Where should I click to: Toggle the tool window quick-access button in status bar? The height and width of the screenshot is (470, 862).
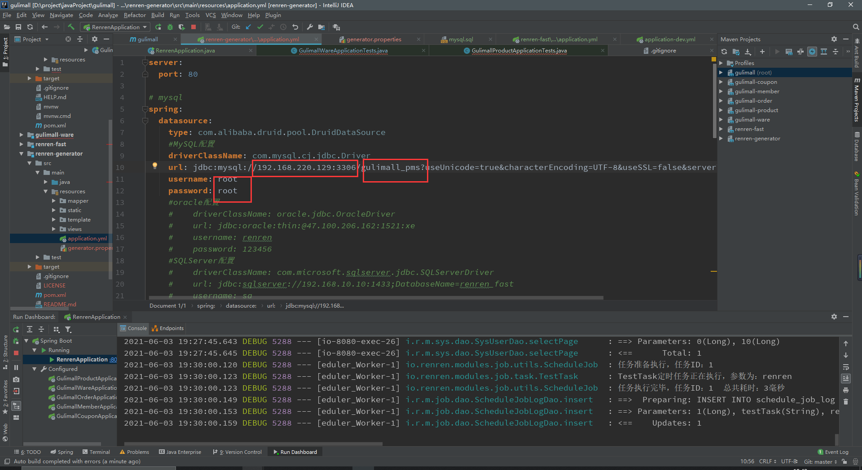click(x=7, y=461)
